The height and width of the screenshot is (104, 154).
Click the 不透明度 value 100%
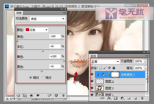pos(139,61)
